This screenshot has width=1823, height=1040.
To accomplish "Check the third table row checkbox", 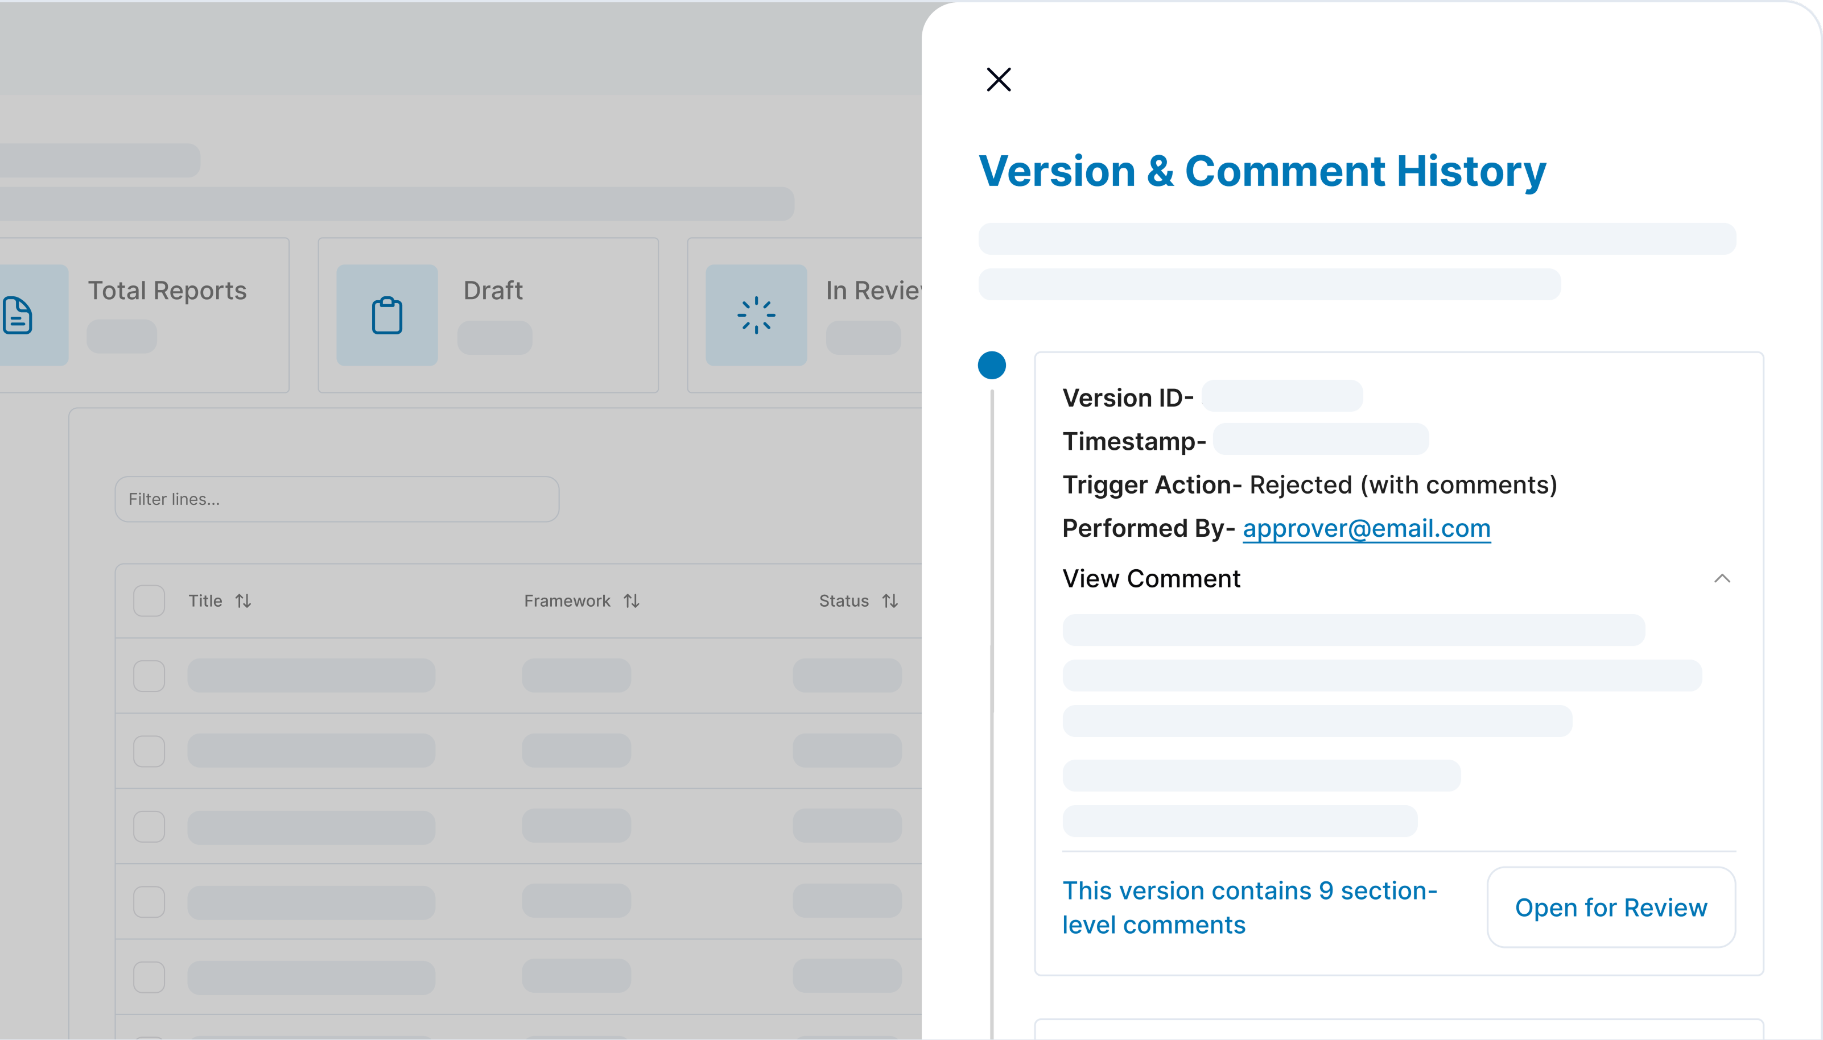I will pos(149,826).
